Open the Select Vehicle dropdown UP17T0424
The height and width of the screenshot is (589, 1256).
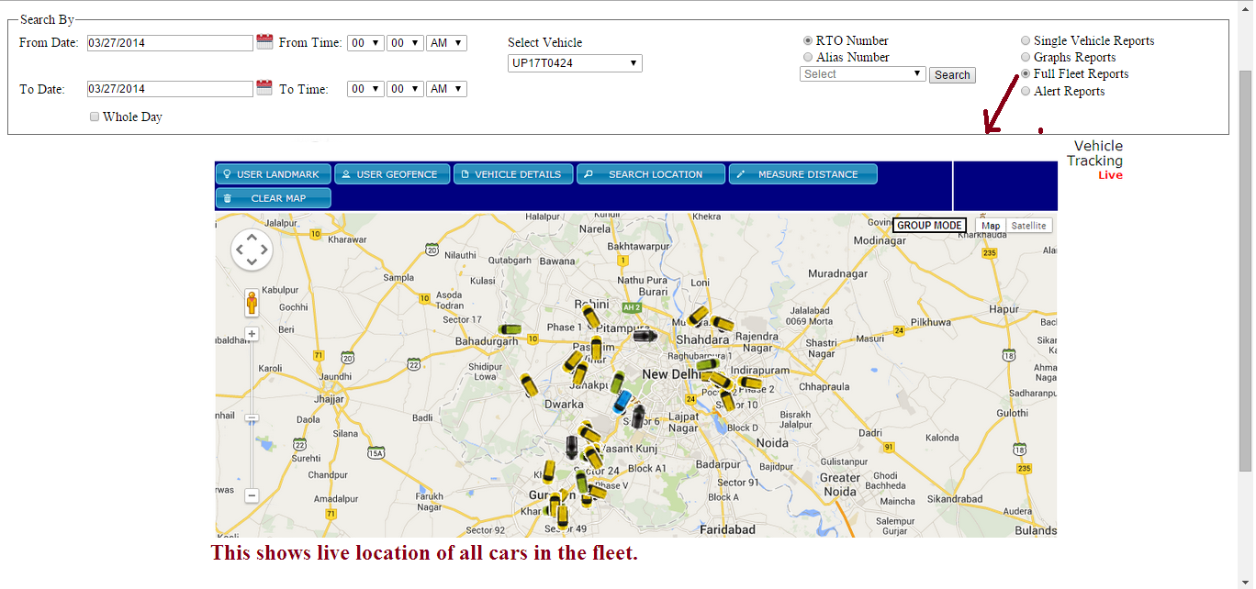(575, 63)
